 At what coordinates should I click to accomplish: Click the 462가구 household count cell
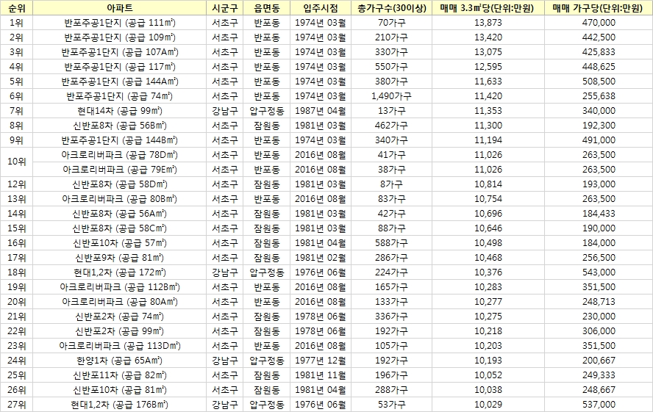(391, 126)
